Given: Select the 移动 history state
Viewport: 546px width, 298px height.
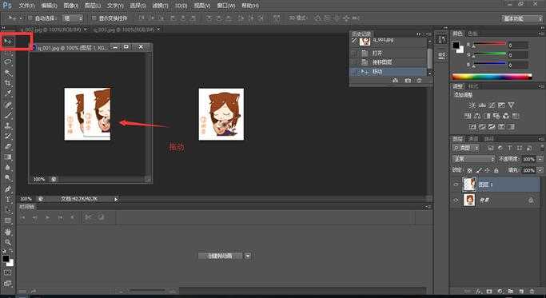Looking at the screenshot, I should (x=389, y=72).
